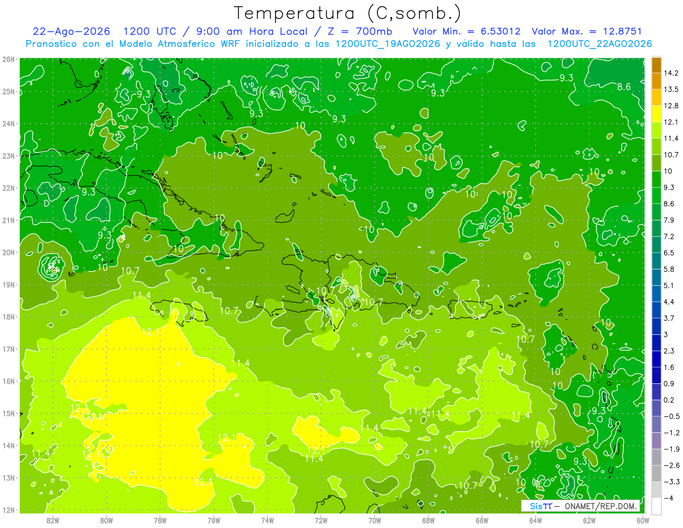Click the yellow legend swatch between 12.1 and 12.8

tap(656, 113)
